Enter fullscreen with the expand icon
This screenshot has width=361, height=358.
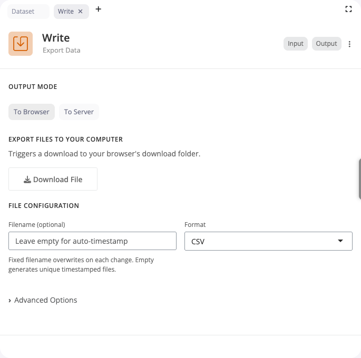pos(348,9)
